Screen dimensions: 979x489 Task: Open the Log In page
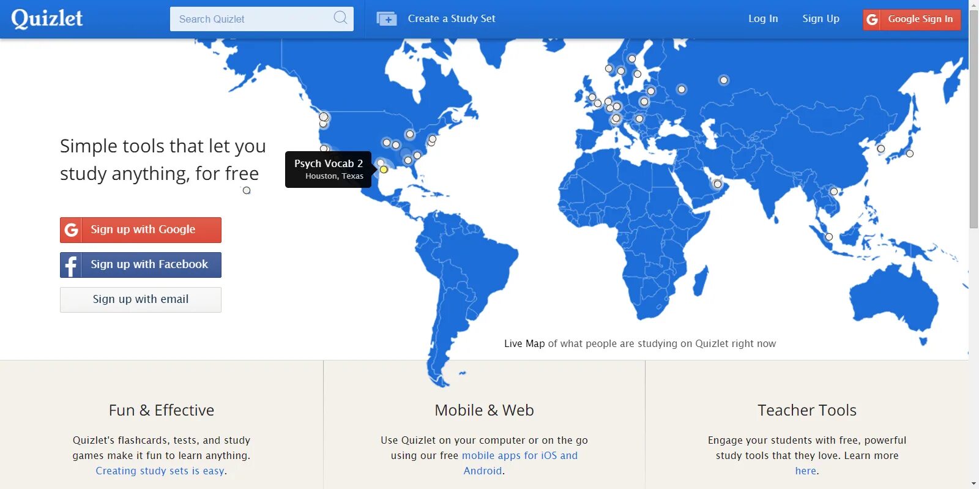pyautogui.click(x=763, y=19)
